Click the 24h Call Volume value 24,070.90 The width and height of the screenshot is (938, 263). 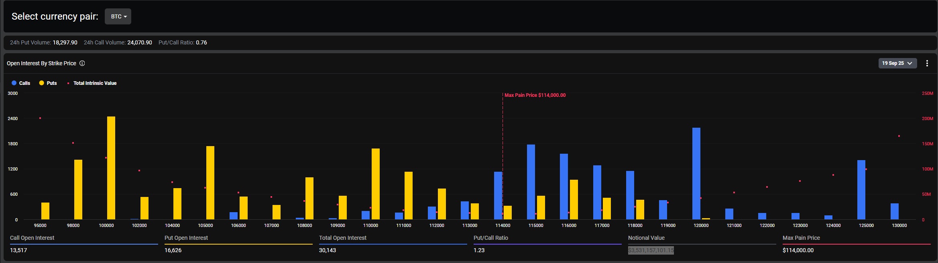point(140,42)
